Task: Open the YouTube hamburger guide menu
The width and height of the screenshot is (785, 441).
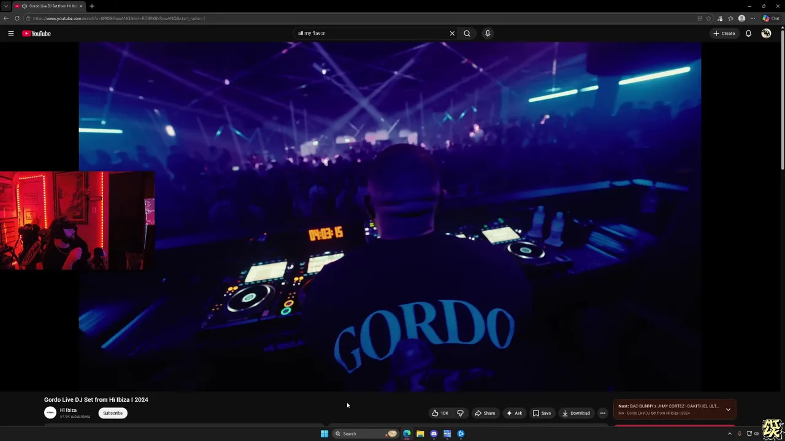Action: click(11, 34)
